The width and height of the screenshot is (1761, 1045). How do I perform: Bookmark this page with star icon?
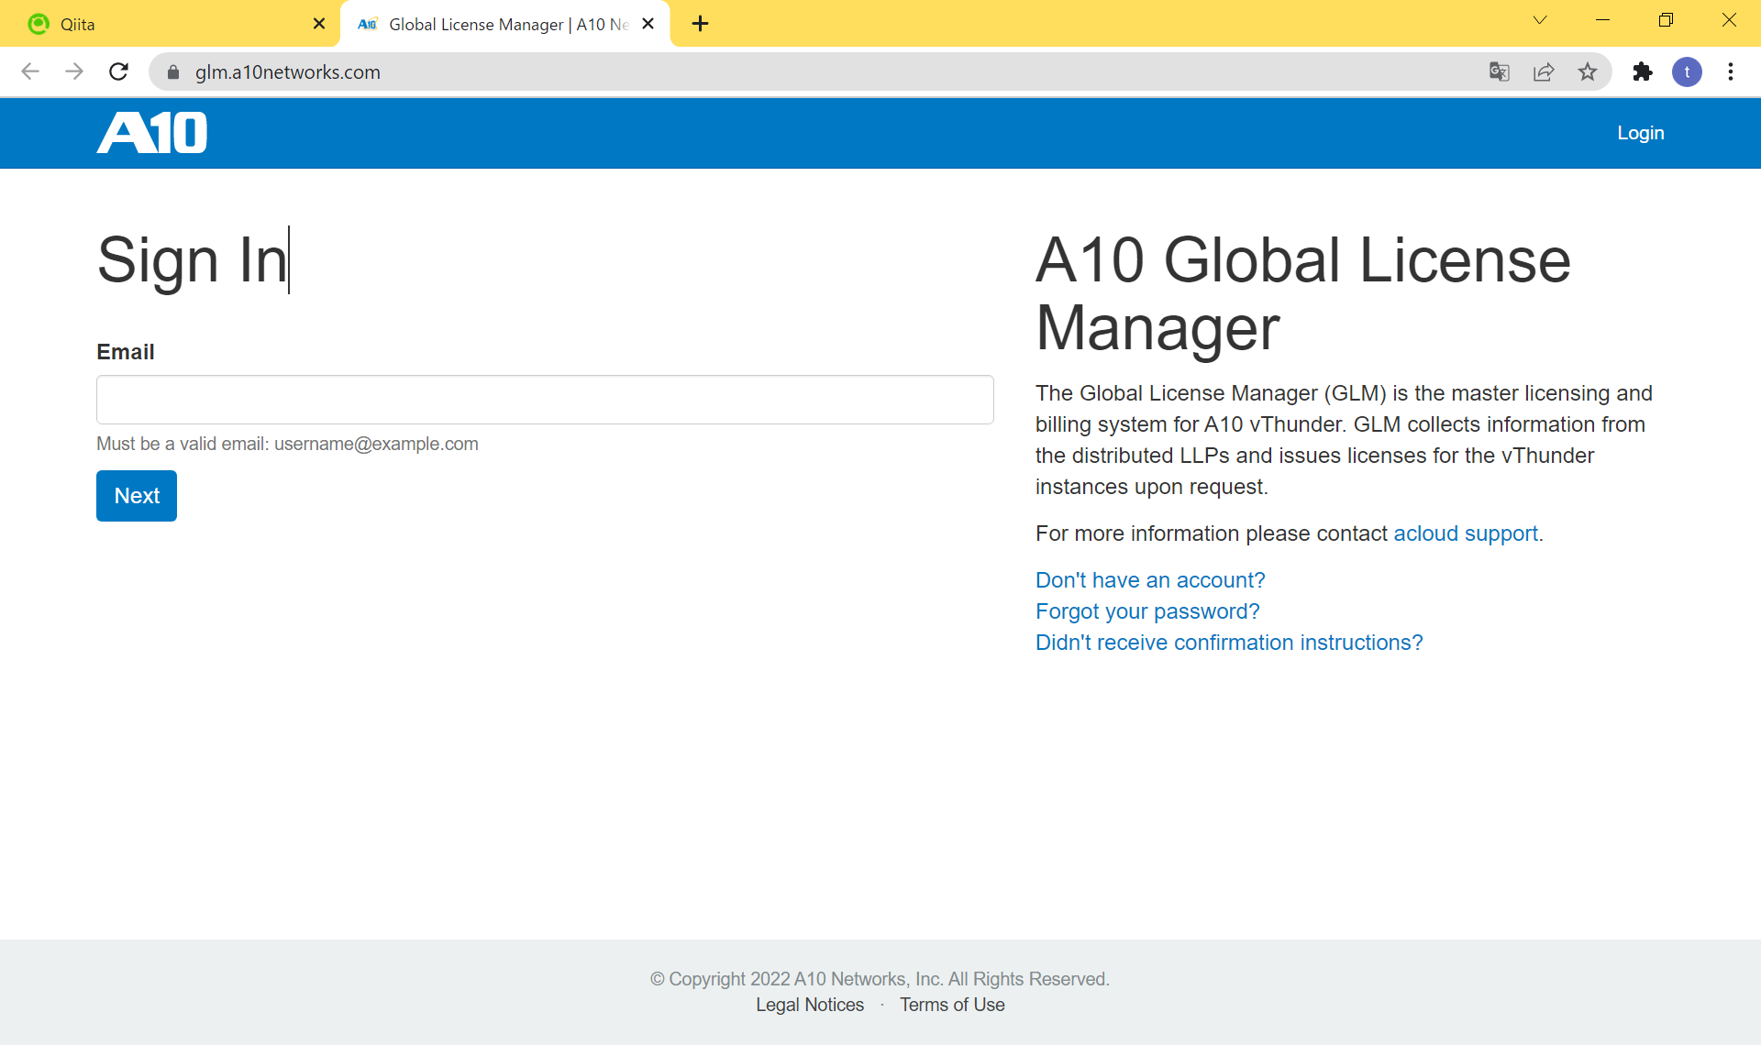(1588, 71)
